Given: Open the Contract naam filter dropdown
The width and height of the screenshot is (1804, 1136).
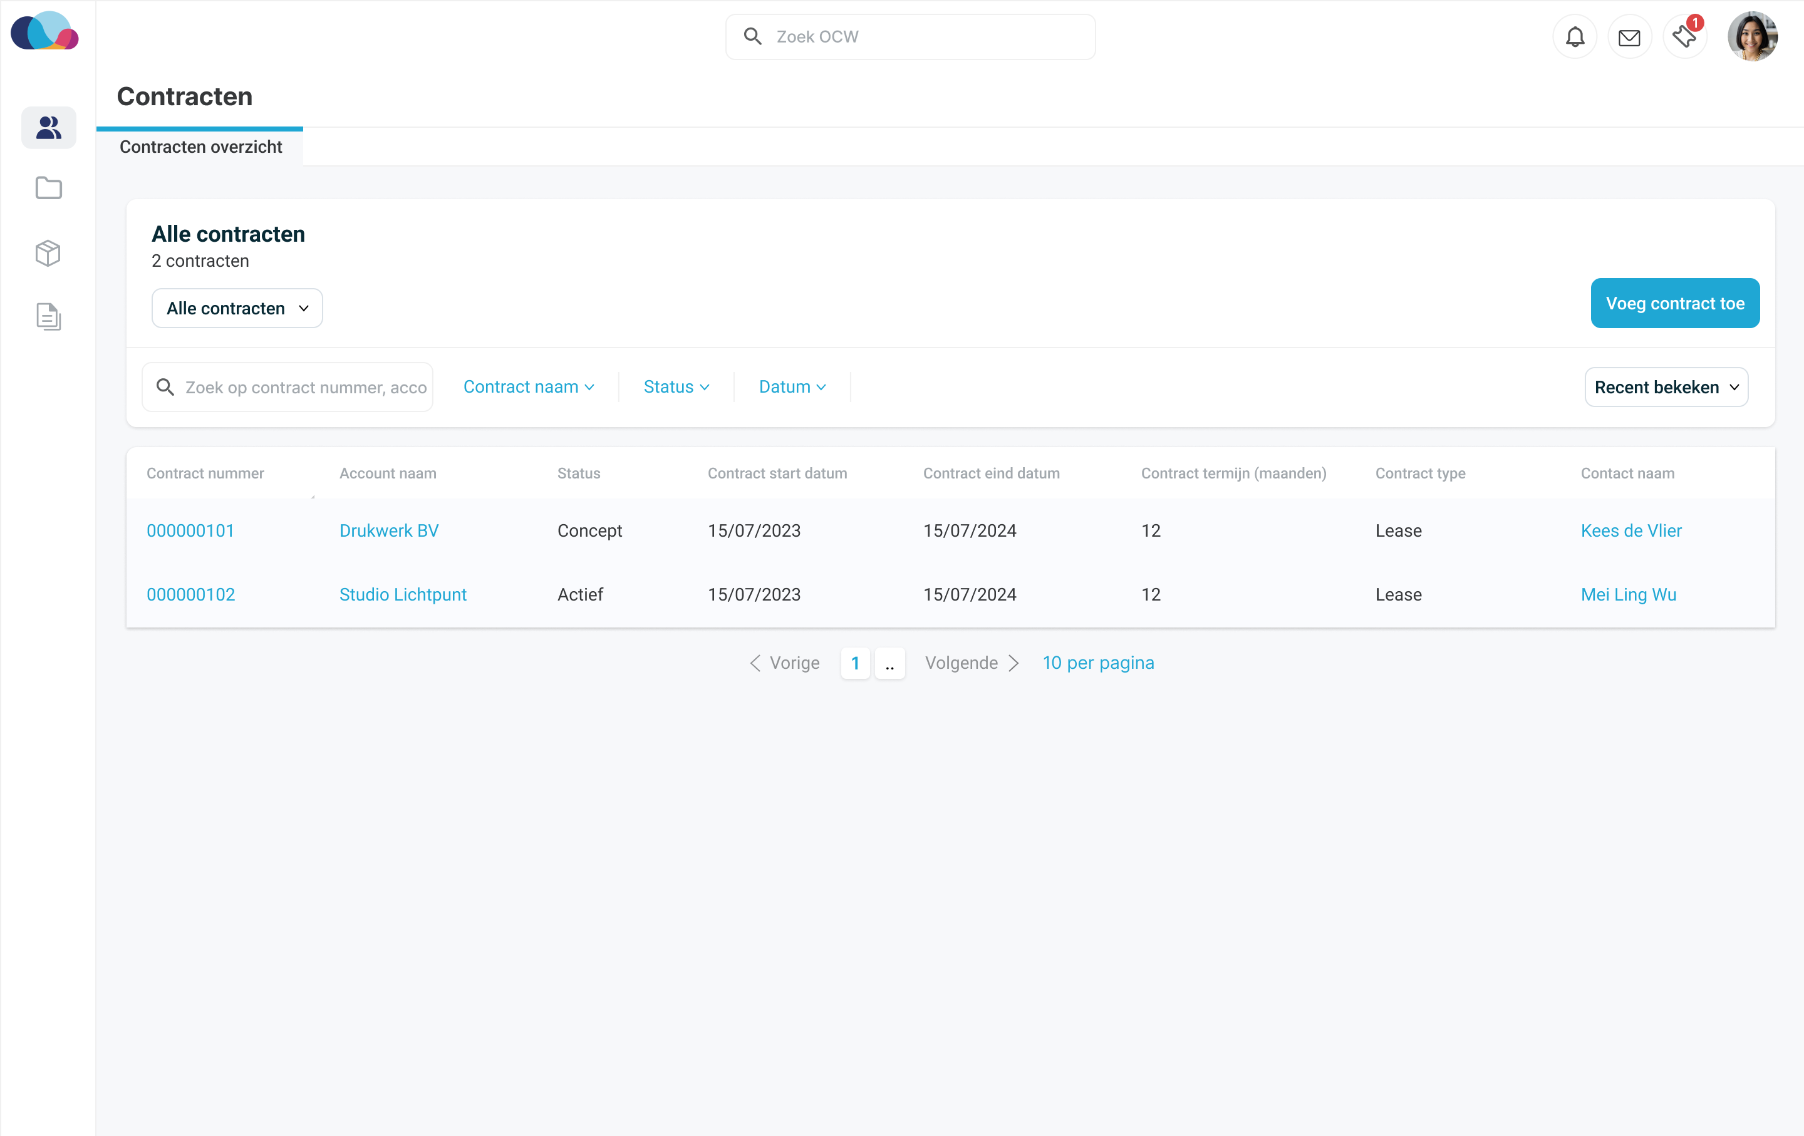Looking at the screenshot, I should coord(528,387).
